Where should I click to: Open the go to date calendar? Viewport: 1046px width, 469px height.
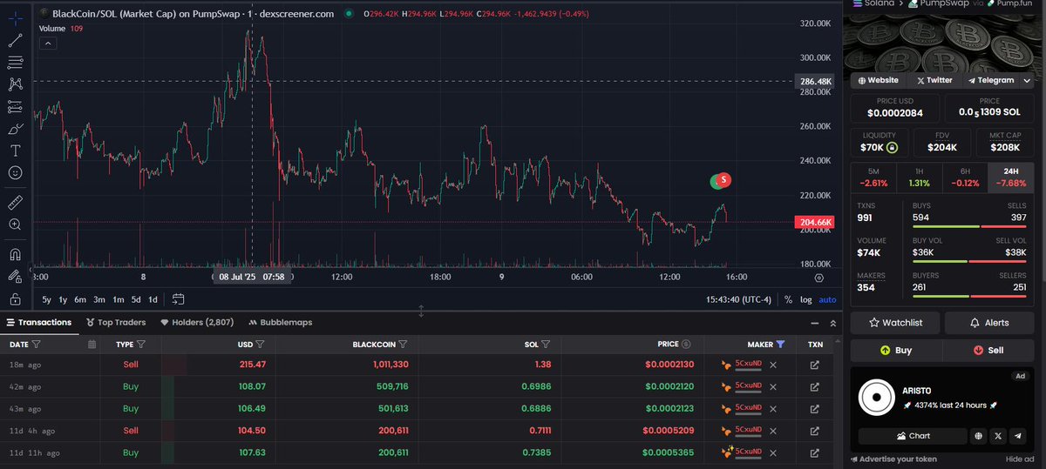coord(178,299)
